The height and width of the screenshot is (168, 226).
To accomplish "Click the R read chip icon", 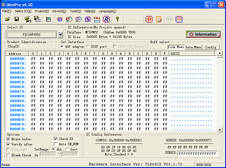I will 106,19.
